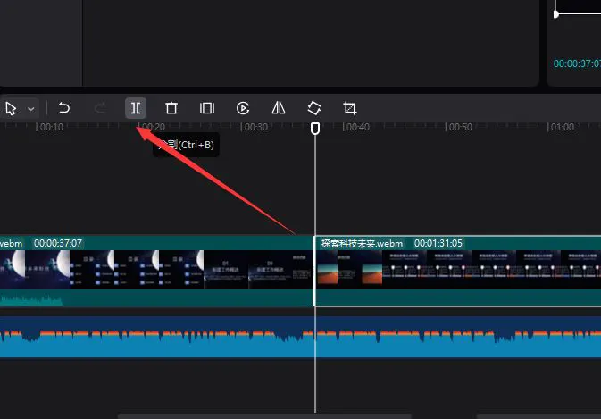The width and height of the screenshot is (601, 419).
Task: Expand the selection tool dropdown arrow
Action: 31,109
